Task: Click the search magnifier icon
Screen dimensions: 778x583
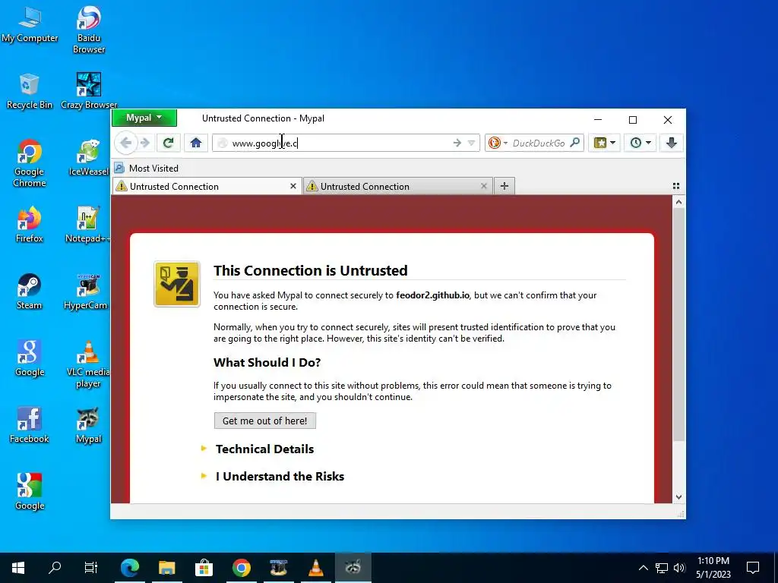Action: (575, 143)
